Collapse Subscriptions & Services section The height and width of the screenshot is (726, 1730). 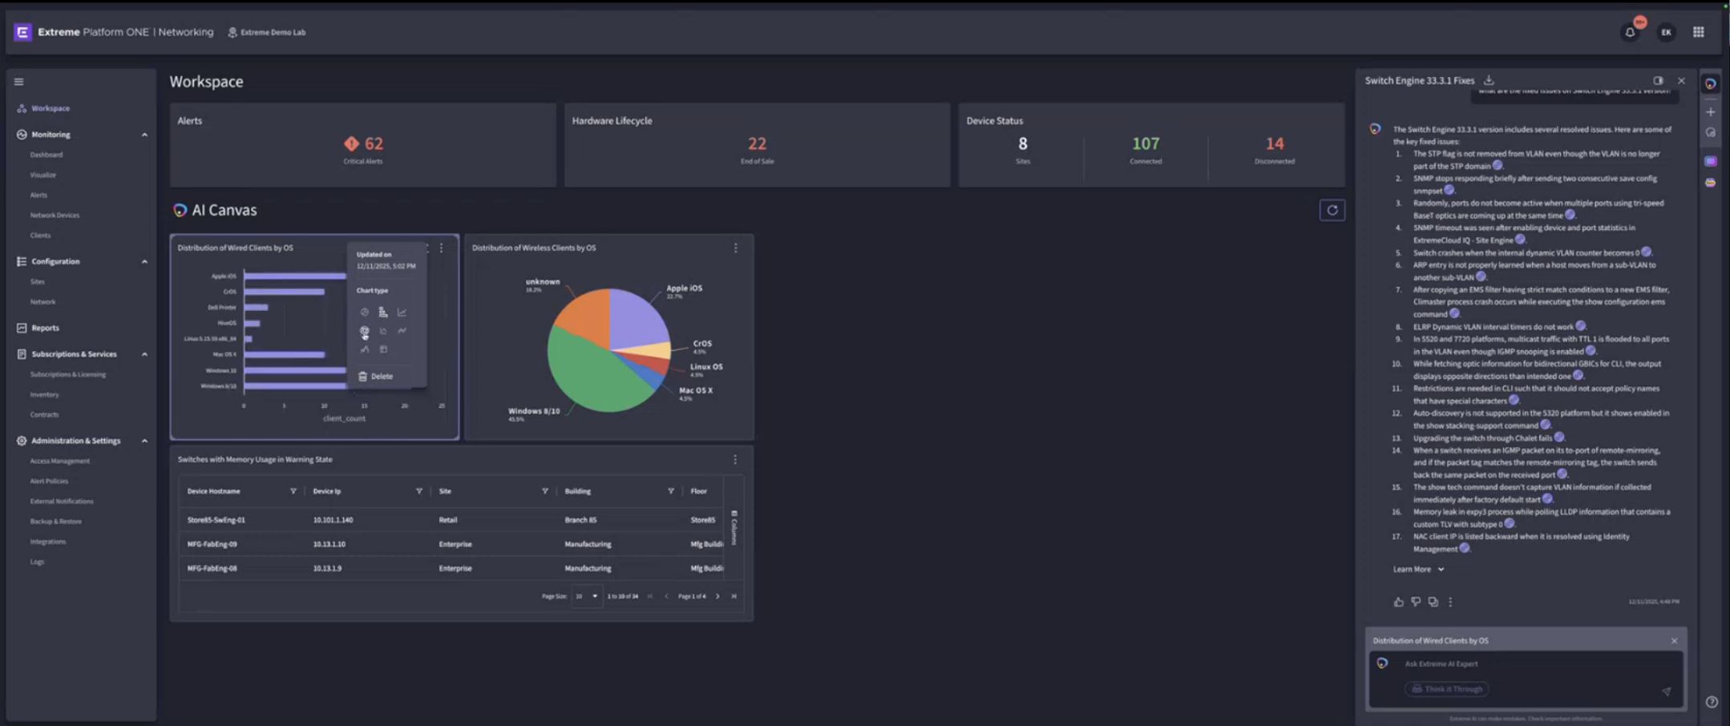144,354
